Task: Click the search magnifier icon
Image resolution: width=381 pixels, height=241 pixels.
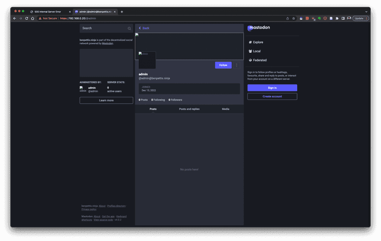Action: coord(129,28)
